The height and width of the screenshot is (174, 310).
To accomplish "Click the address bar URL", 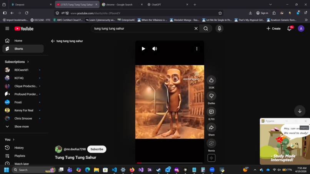I will coord(95,13).
